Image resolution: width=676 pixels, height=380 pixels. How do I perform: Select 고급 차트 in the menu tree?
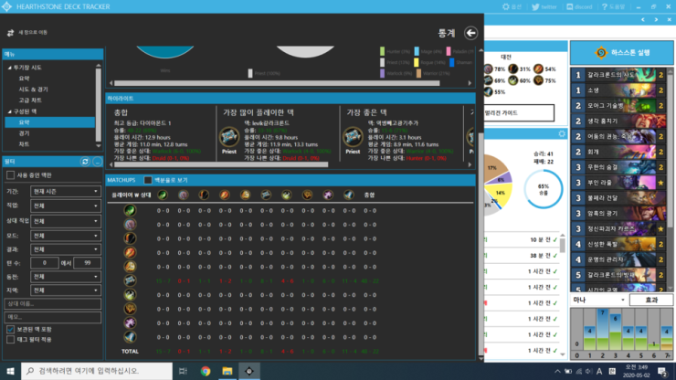click(x=30, y=100)
